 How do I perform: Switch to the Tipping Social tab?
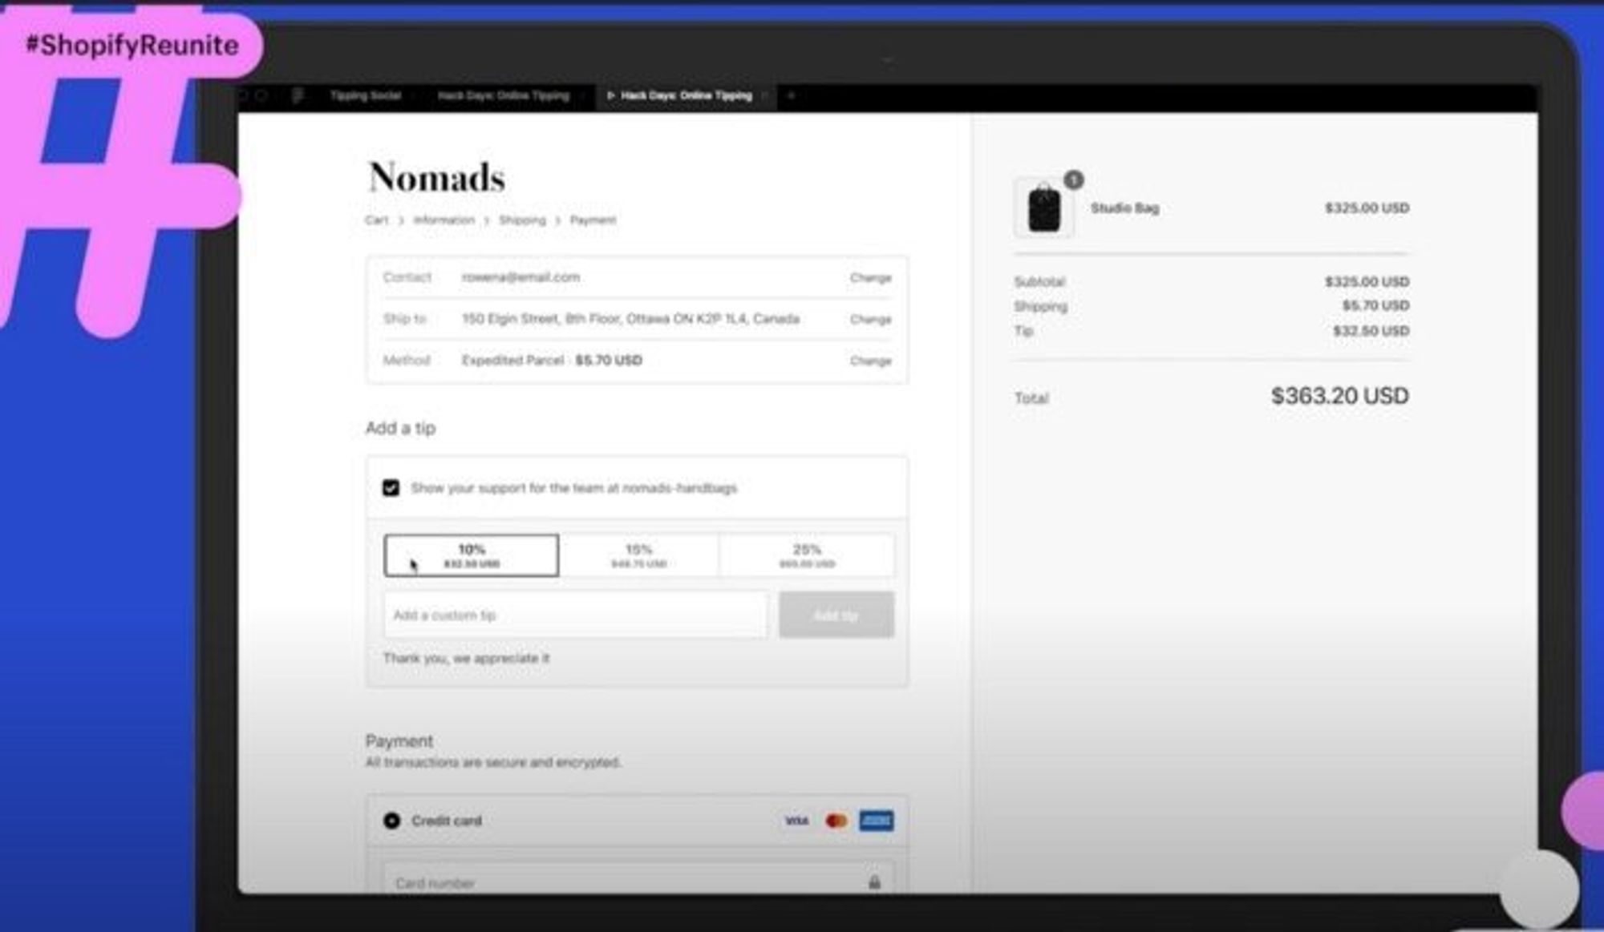(366, 96)
